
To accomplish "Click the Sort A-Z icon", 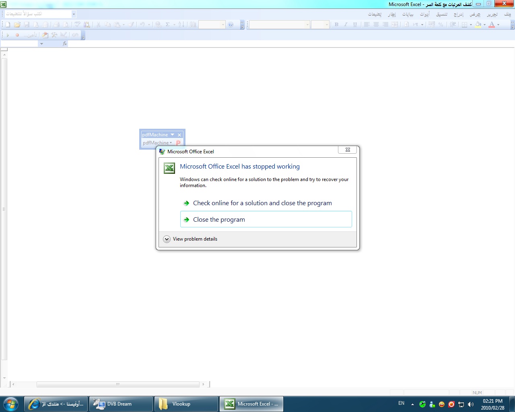I will [x=181, y=25].
